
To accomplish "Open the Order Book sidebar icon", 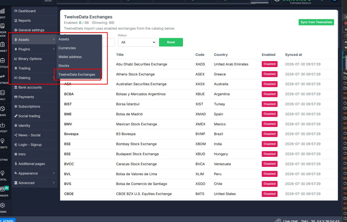I will 2,26.
